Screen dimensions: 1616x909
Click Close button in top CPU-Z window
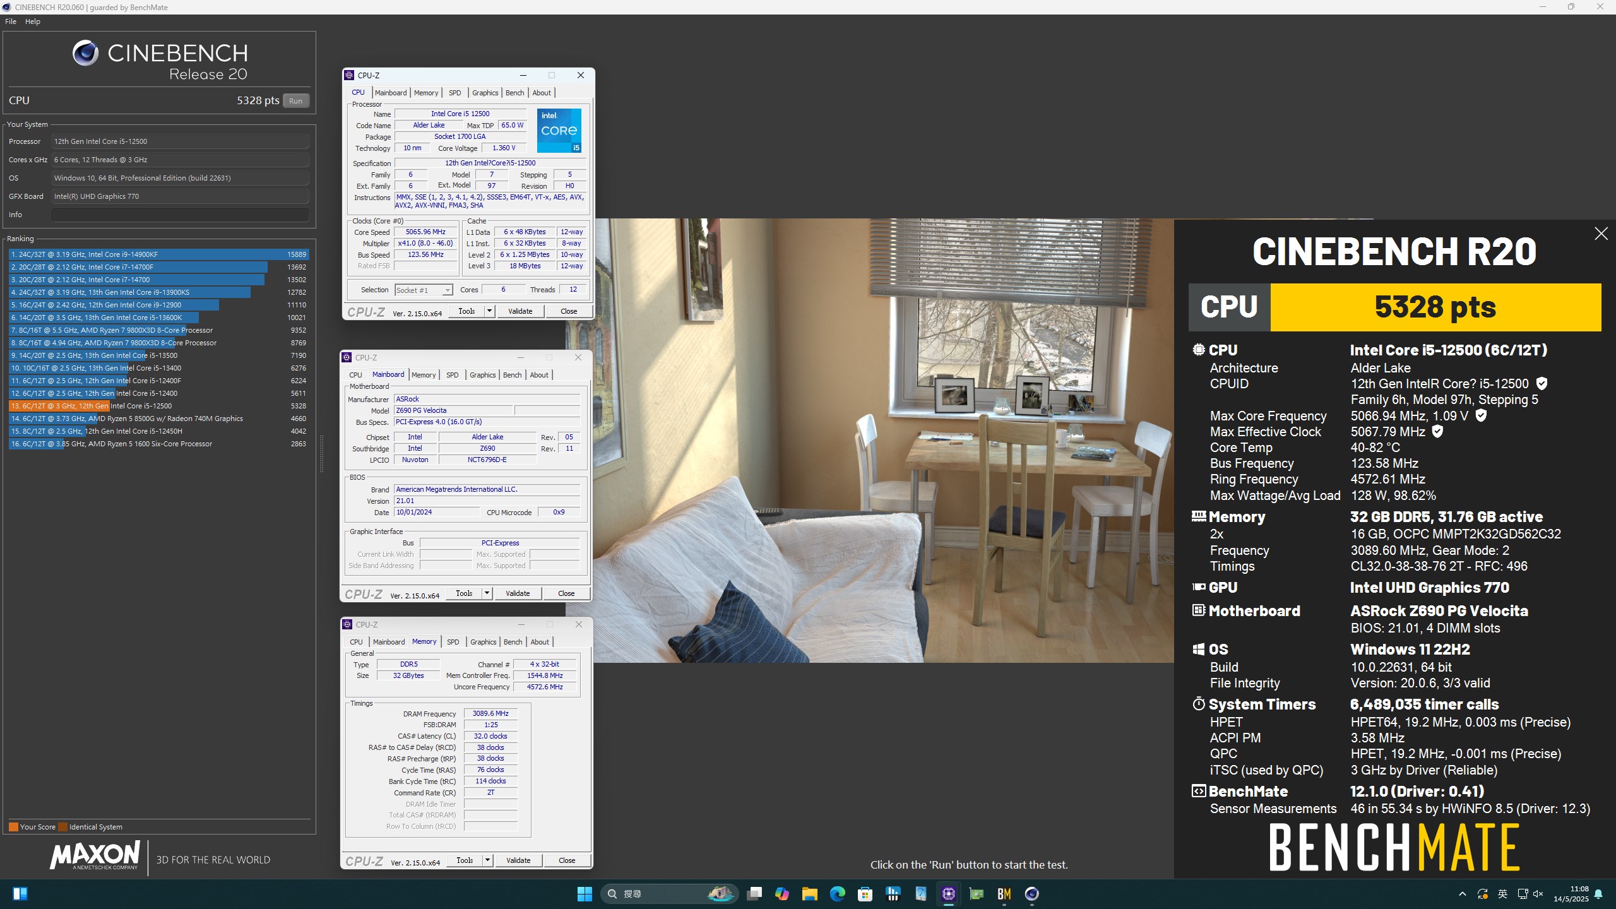coord(569,311)
